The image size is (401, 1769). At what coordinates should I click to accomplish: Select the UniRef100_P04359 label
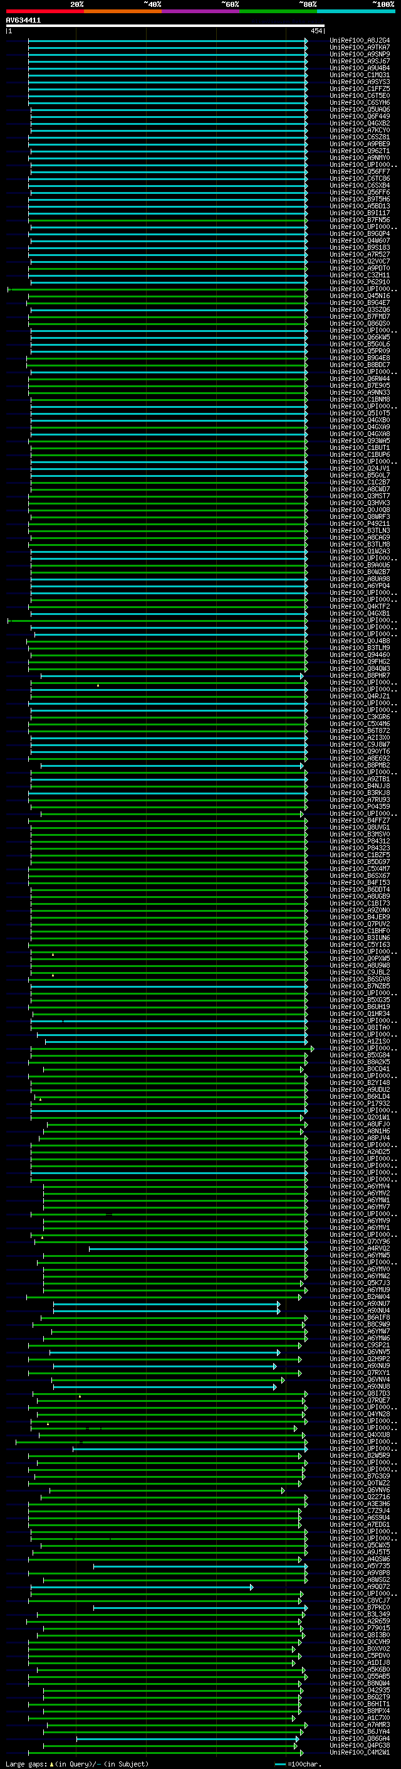(360, 807)
